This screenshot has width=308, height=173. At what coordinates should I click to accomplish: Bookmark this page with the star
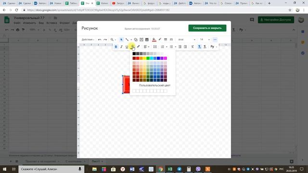290,10
